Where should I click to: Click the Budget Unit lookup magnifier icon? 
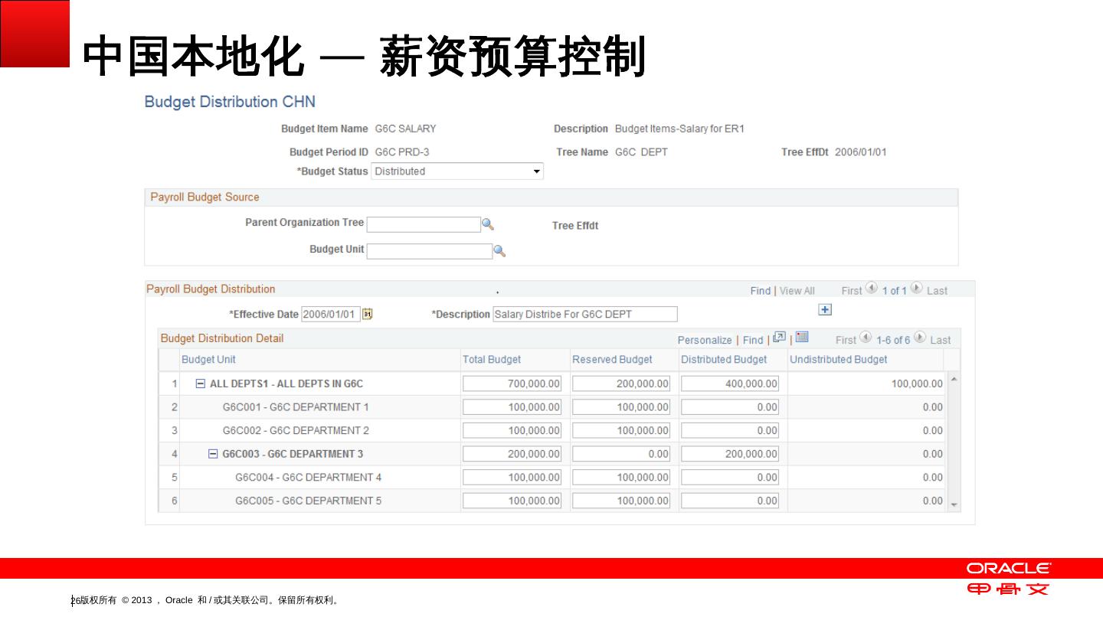[499, 251]
